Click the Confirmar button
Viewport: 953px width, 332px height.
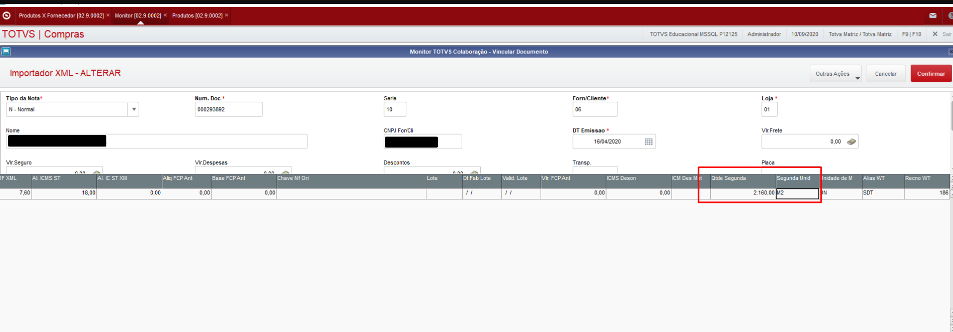tap(931, 74)
